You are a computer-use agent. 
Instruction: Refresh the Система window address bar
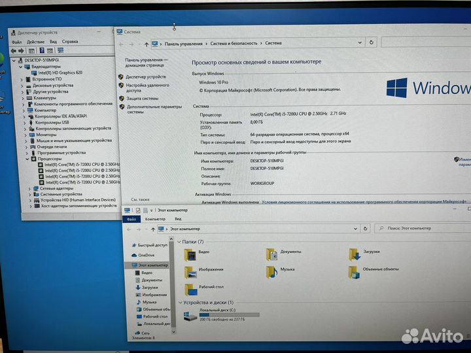coord(372,42)
